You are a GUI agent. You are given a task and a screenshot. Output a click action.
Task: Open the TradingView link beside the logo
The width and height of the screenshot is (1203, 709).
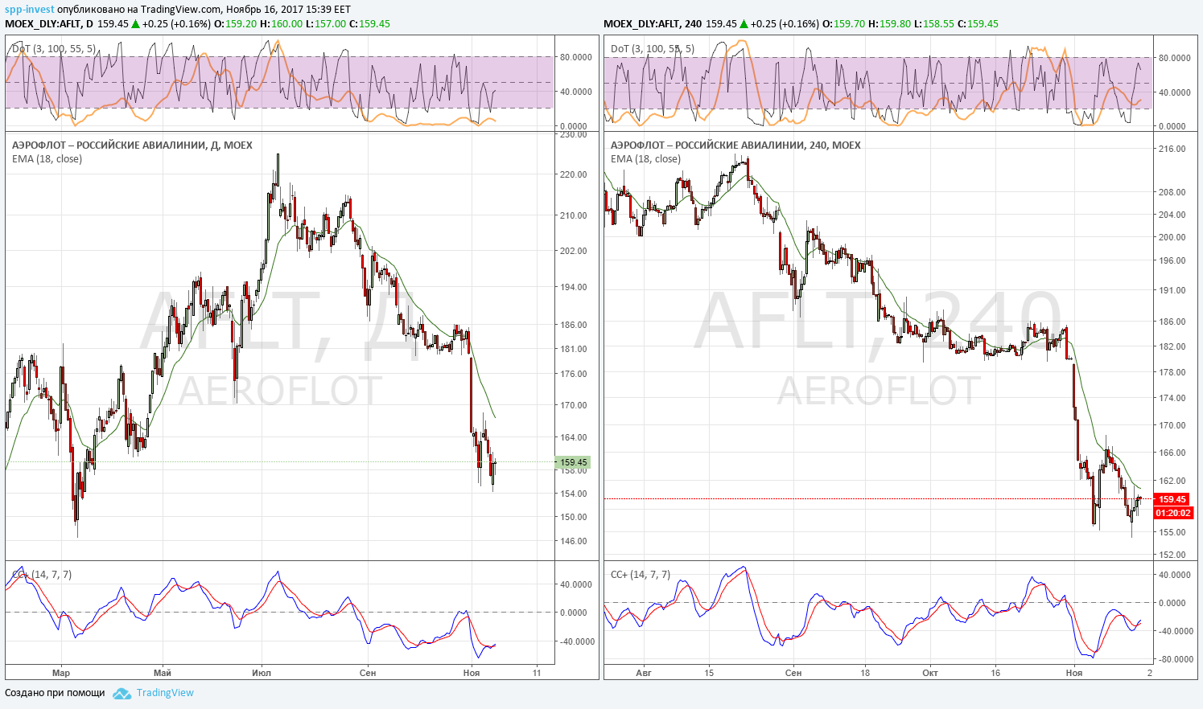[165, 693]
